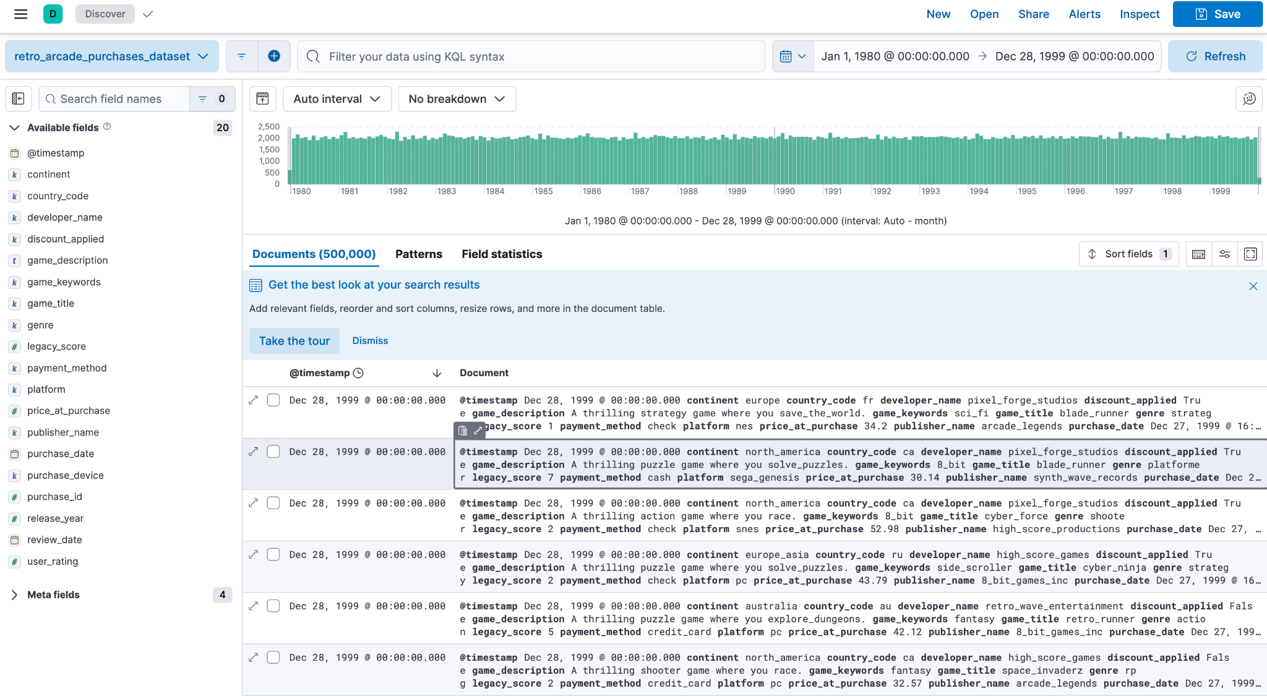
Task: Expand the australia au document details
Action: 253,606
